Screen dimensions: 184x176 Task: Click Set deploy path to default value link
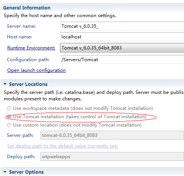(63, 146)
